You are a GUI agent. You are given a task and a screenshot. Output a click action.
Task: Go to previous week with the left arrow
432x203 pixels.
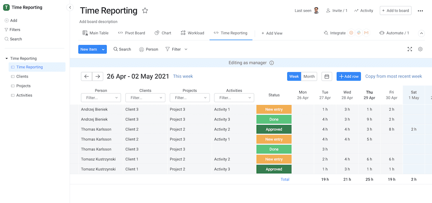click(86, 76)
